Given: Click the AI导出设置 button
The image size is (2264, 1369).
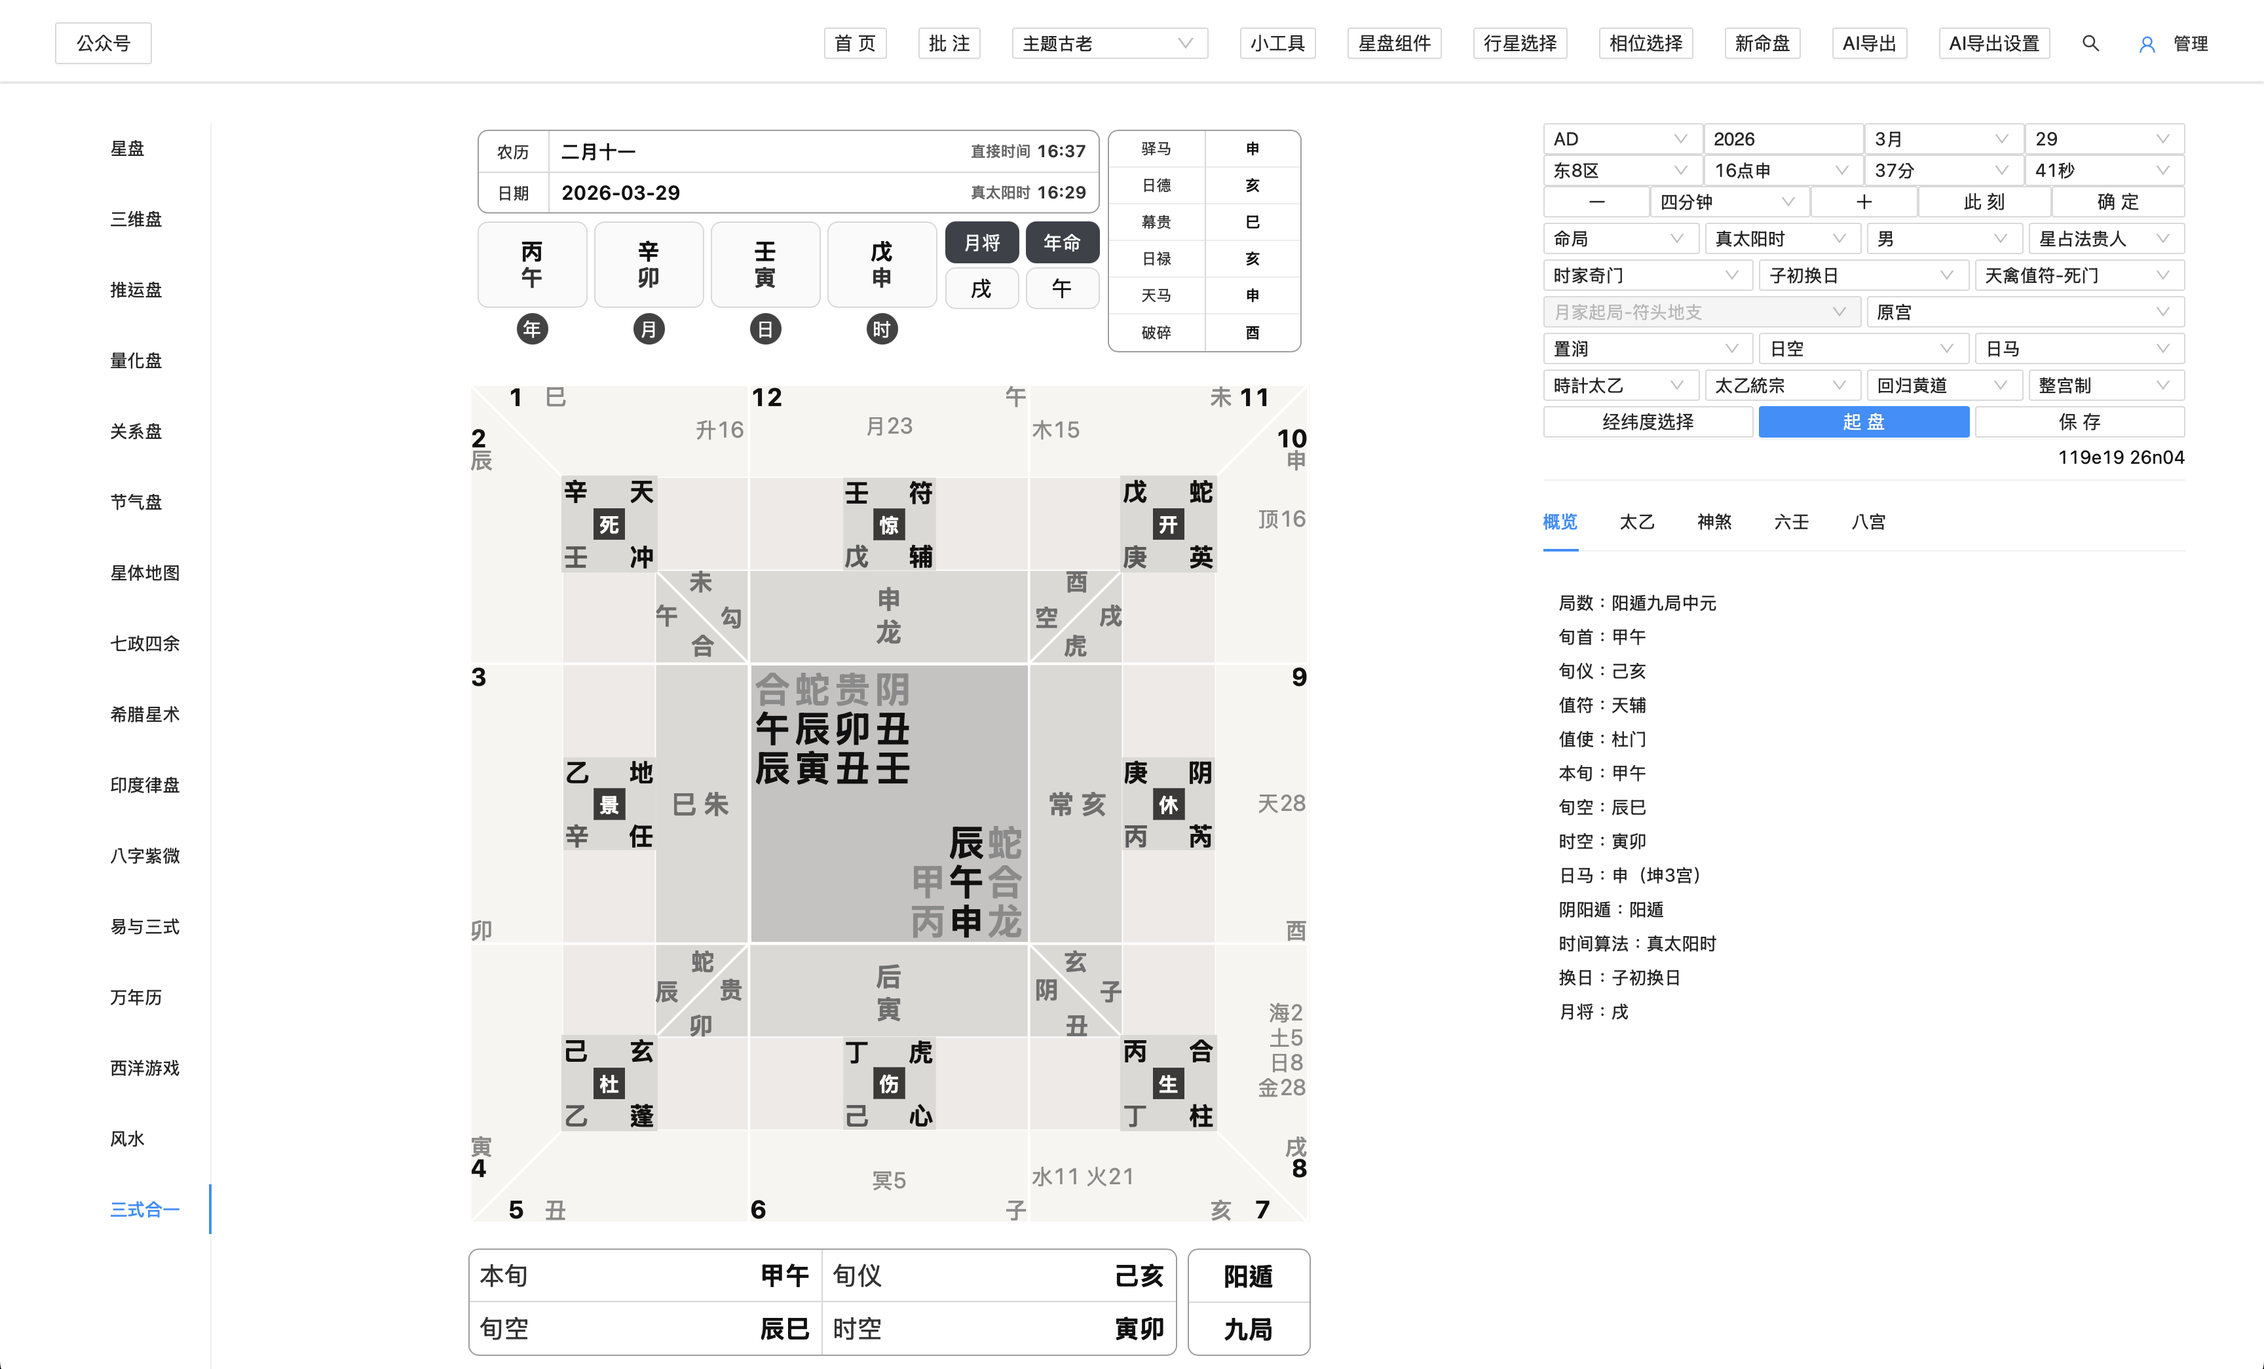Looking at the screenshot, I should [1994, 43].
